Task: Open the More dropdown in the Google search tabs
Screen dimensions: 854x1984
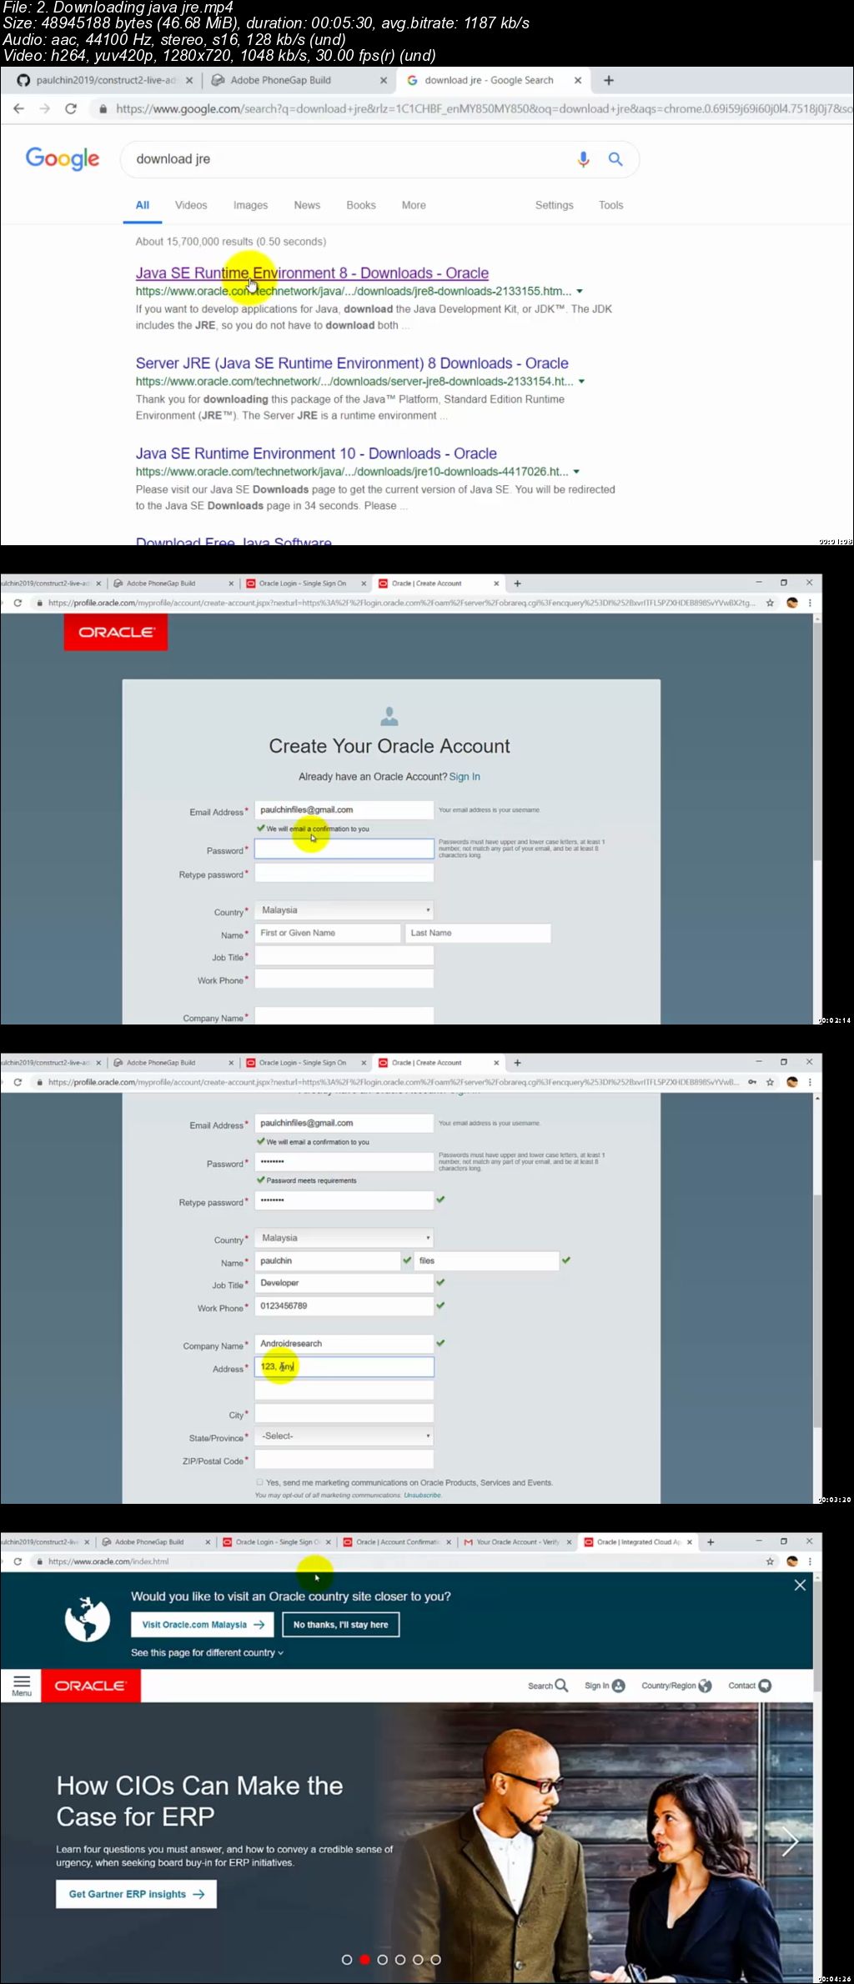Action: [x=414, y=205]
